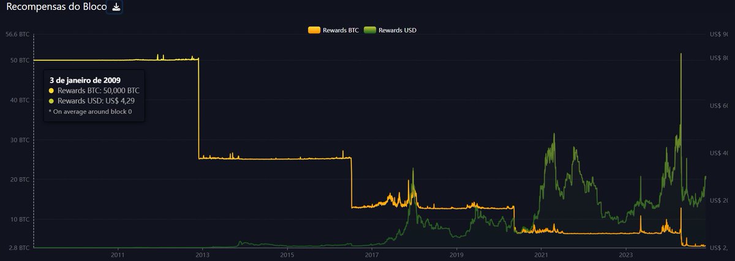This screenshot has height=261, width=735.
Task: Click the 50 BTC axis label
Action: [x=20, y=60]
